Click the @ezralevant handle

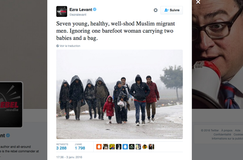coord(78,15)
